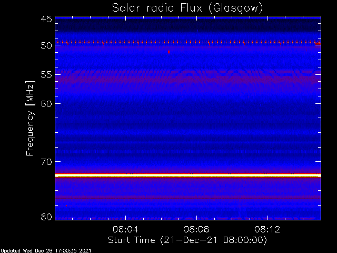337x253 pixels.
Task: Click the 'Frequency [MHz]' axis label
Action: 30,118
